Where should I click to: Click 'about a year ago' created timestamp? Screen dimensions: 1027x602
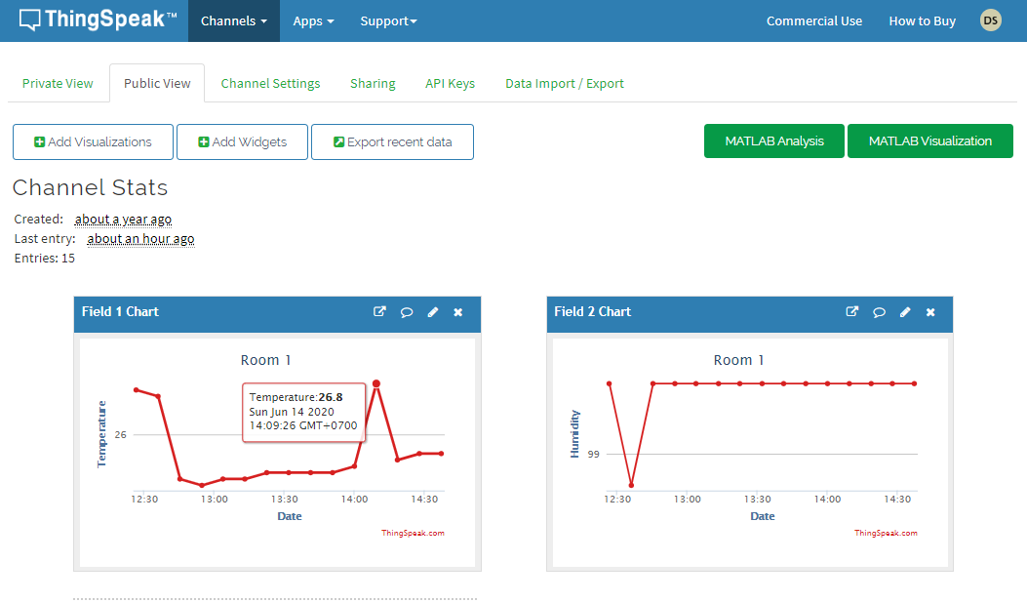click(123, 219)
